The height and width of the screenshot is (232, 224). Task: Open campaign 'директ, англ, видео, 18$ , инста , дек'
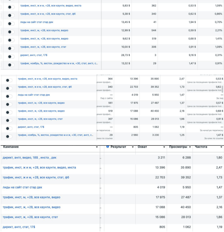[x=29, y=158]
